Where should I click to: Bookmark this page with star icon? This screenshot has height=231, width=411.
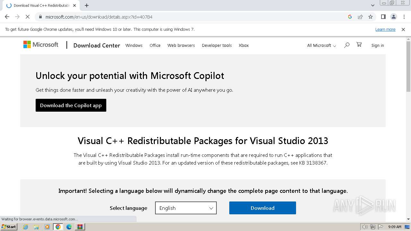[x=371, y=17]
